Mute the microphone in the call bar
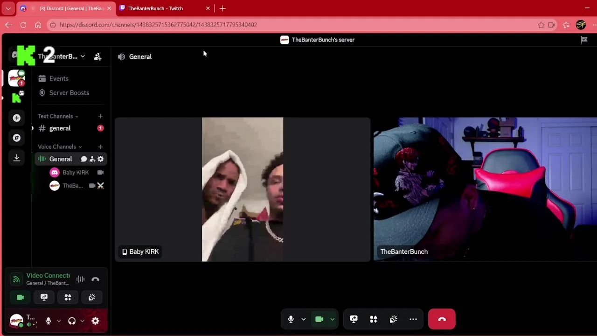597x336 pixels. click(291, 319)
